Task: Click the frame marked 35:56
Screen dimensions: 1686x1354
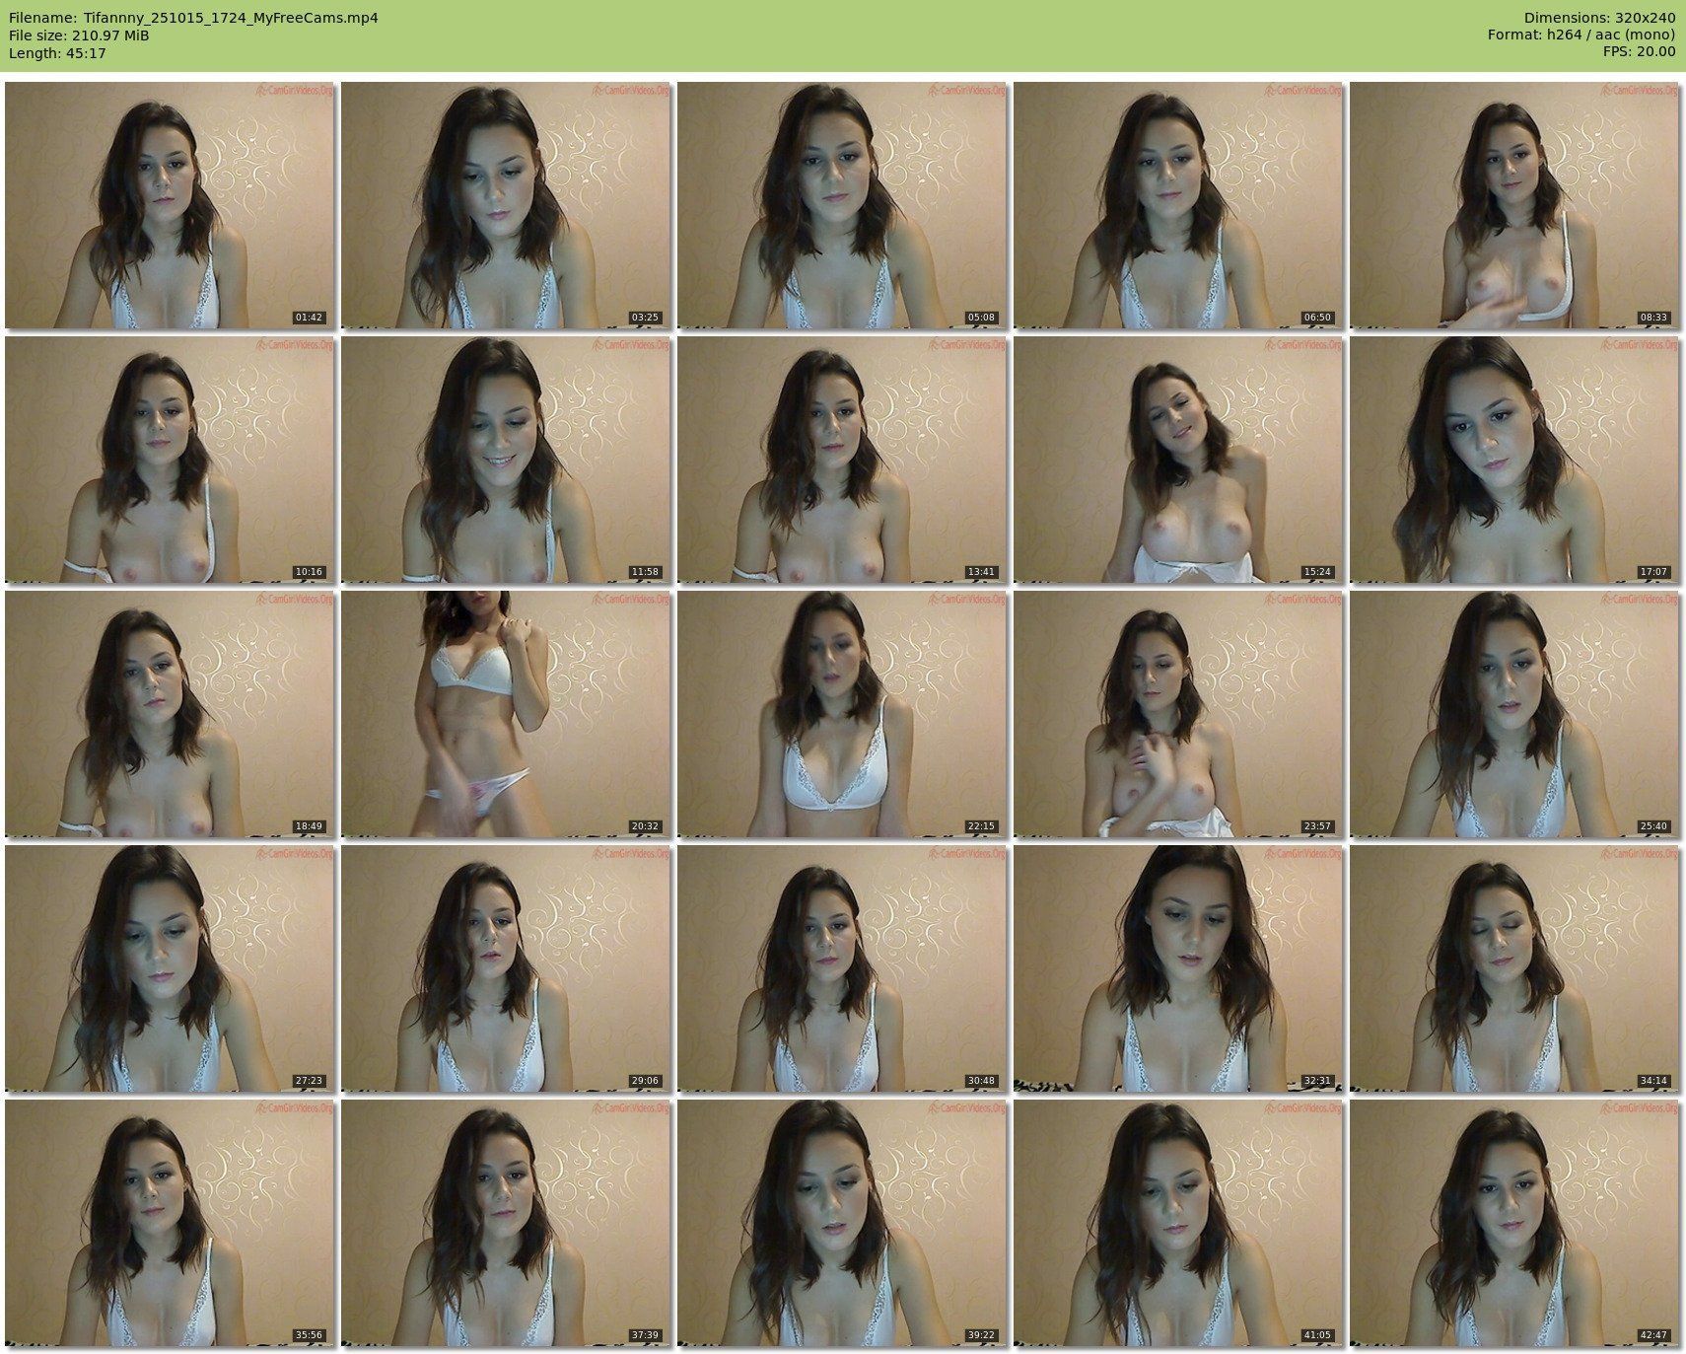Action: coord(169,1223)
